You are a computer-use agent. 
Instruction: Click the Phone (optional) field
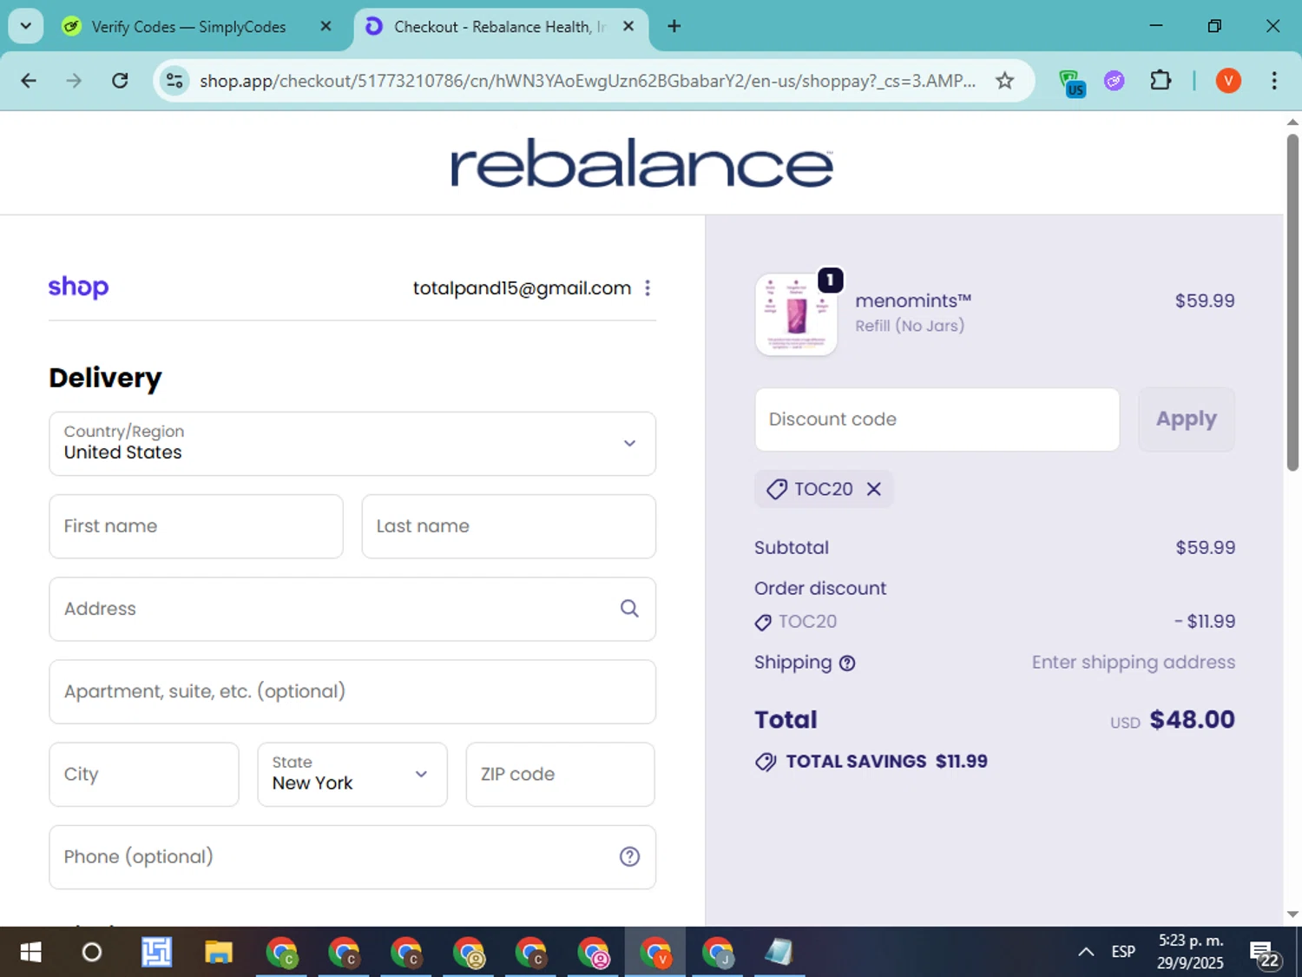(352, 857)
